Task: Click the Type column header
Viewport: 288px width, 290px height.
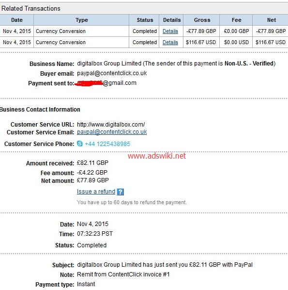Action: tap(81, 20)
